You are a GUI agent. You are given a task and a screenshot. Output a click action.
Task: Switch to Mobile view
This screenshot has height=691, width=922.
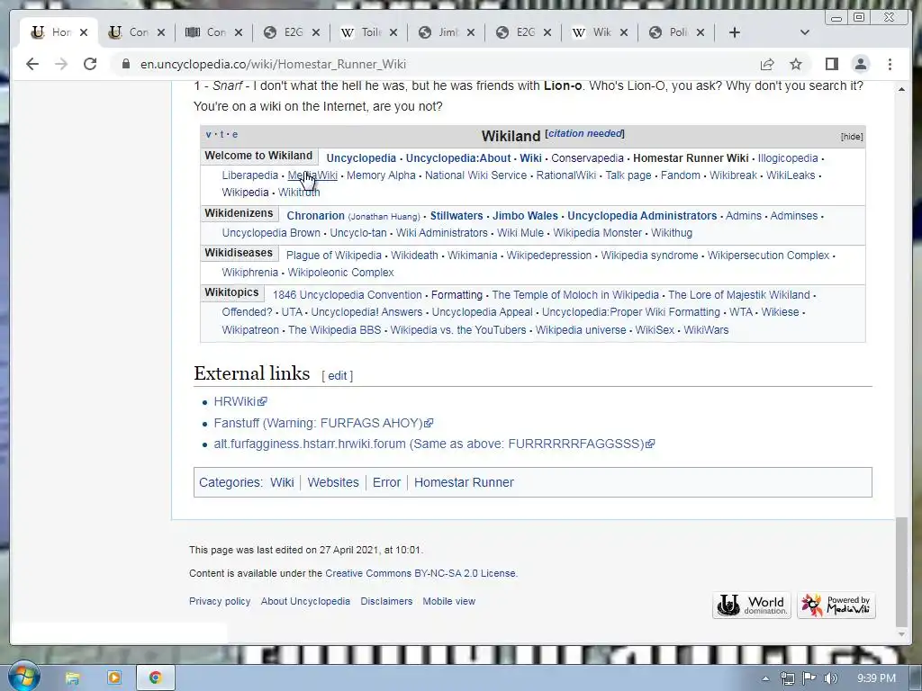448,601
